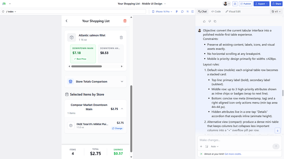Select the Downtown Main $7.18 price card
The height and width of the screenshot is (159, 284).
[x=83, y=54]
